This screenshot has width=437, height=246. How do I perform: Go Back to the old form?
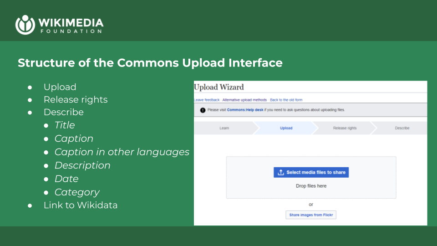(286, 100)
